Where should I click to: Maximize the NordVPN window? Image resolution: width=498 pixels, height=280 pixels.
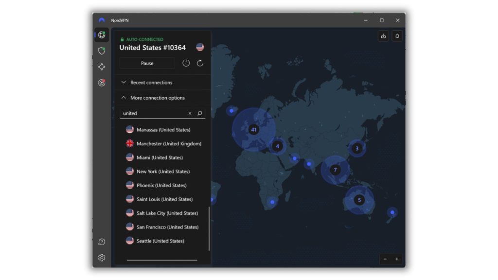(381, 20)
